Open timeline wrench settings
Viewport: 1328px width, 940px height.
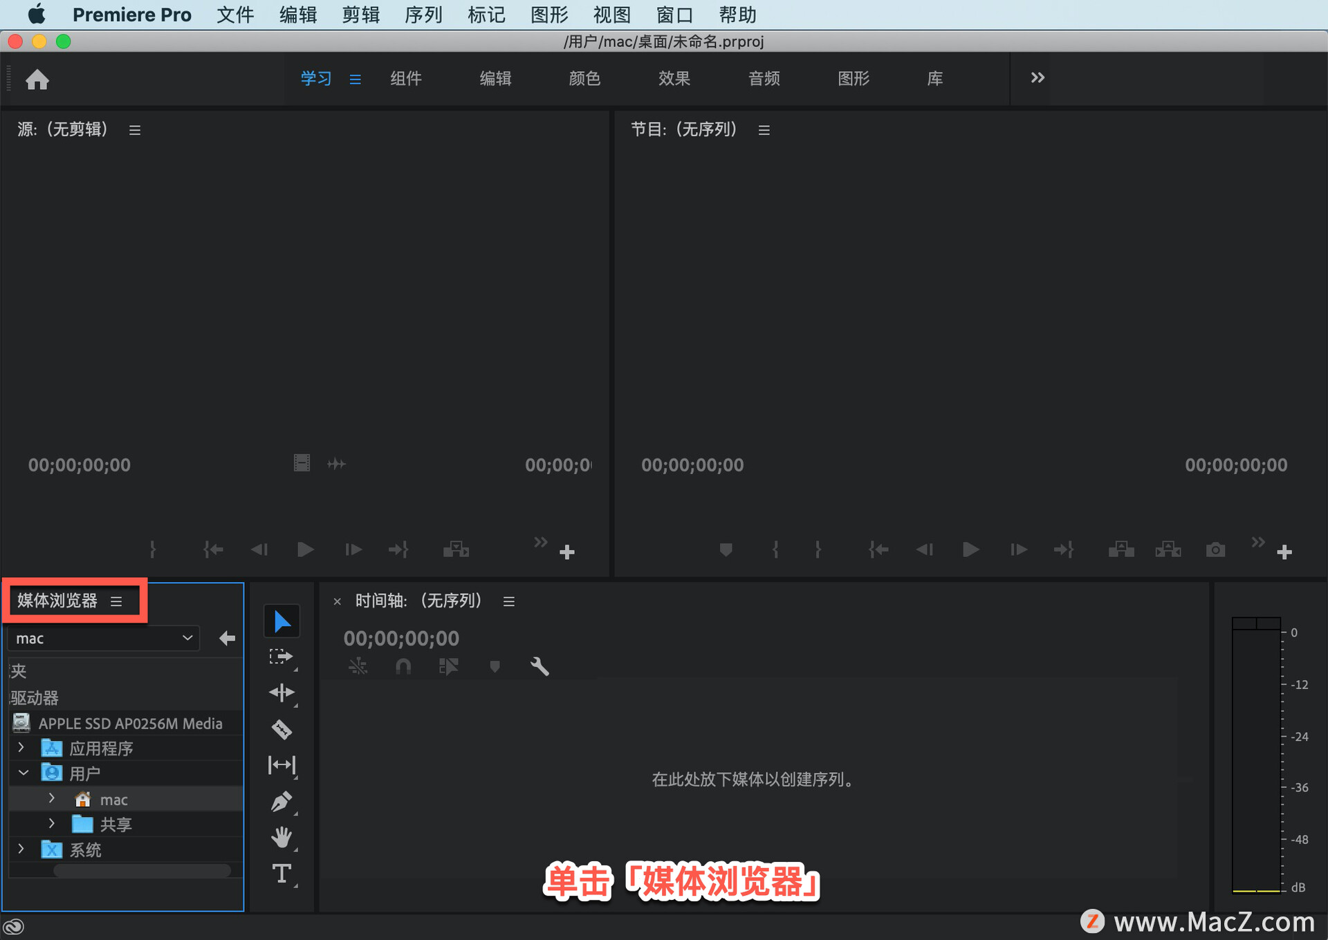coord(539,666)
